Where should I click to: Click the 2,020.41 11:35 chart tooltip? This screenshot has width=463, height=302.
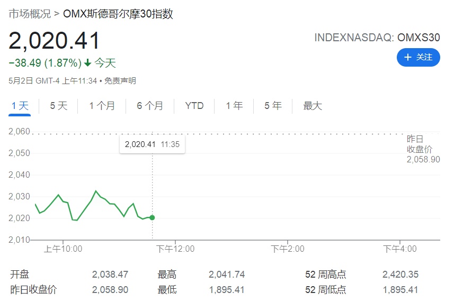coord(152,144)
